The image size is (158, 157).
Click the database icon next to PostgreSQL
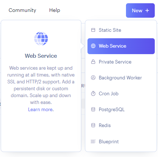coord(93,109)
